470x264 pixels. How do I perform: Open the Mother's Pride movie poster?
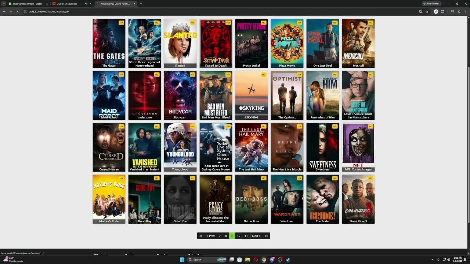point(109,199)
